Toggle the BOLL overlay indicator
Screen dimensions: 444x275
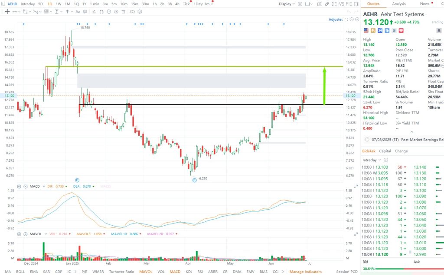[x=20, y=272]
